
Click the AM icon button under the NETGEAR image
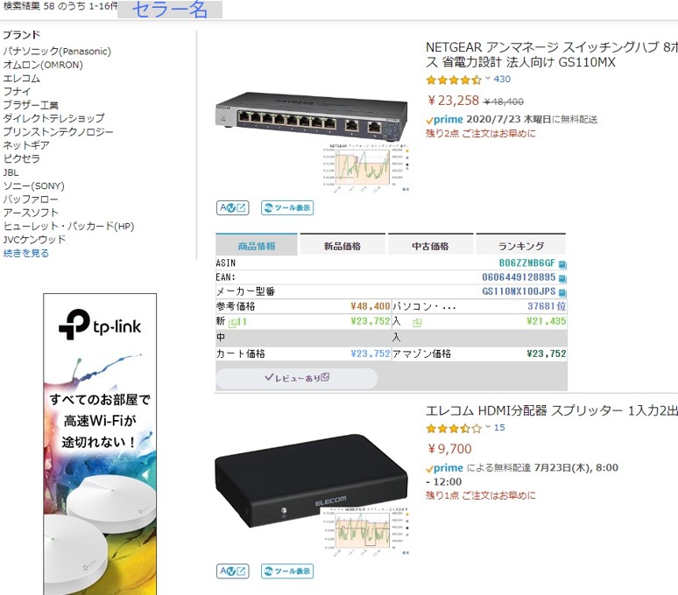(x=233, y=207)
